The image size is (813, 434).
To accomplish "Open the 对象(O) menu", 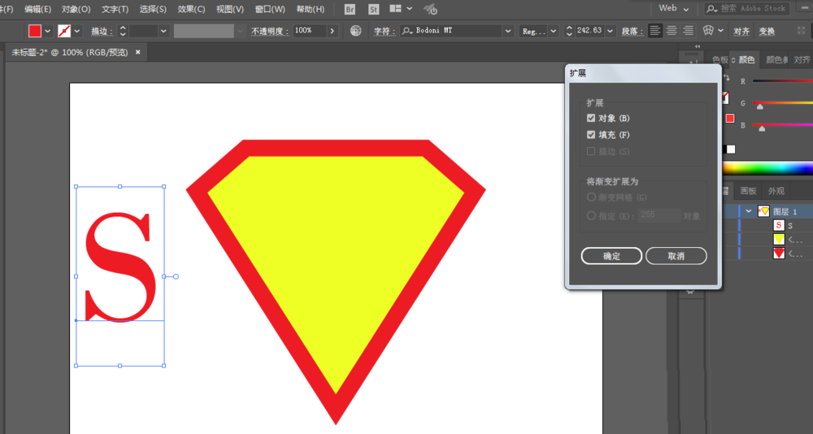I will click(76, 9).
